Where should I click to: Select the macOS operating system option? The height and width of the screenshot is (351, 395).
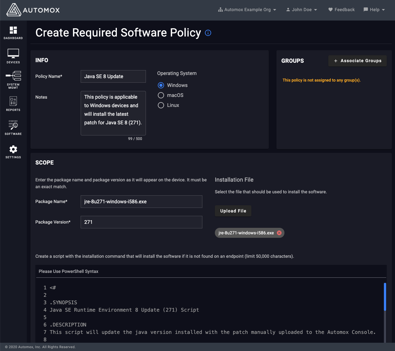[x=161, y=95]
